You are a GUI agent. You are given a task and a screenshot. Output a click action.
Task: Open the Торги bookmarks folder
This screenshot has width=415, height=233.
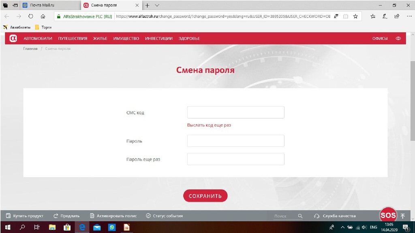pos(43,27)
